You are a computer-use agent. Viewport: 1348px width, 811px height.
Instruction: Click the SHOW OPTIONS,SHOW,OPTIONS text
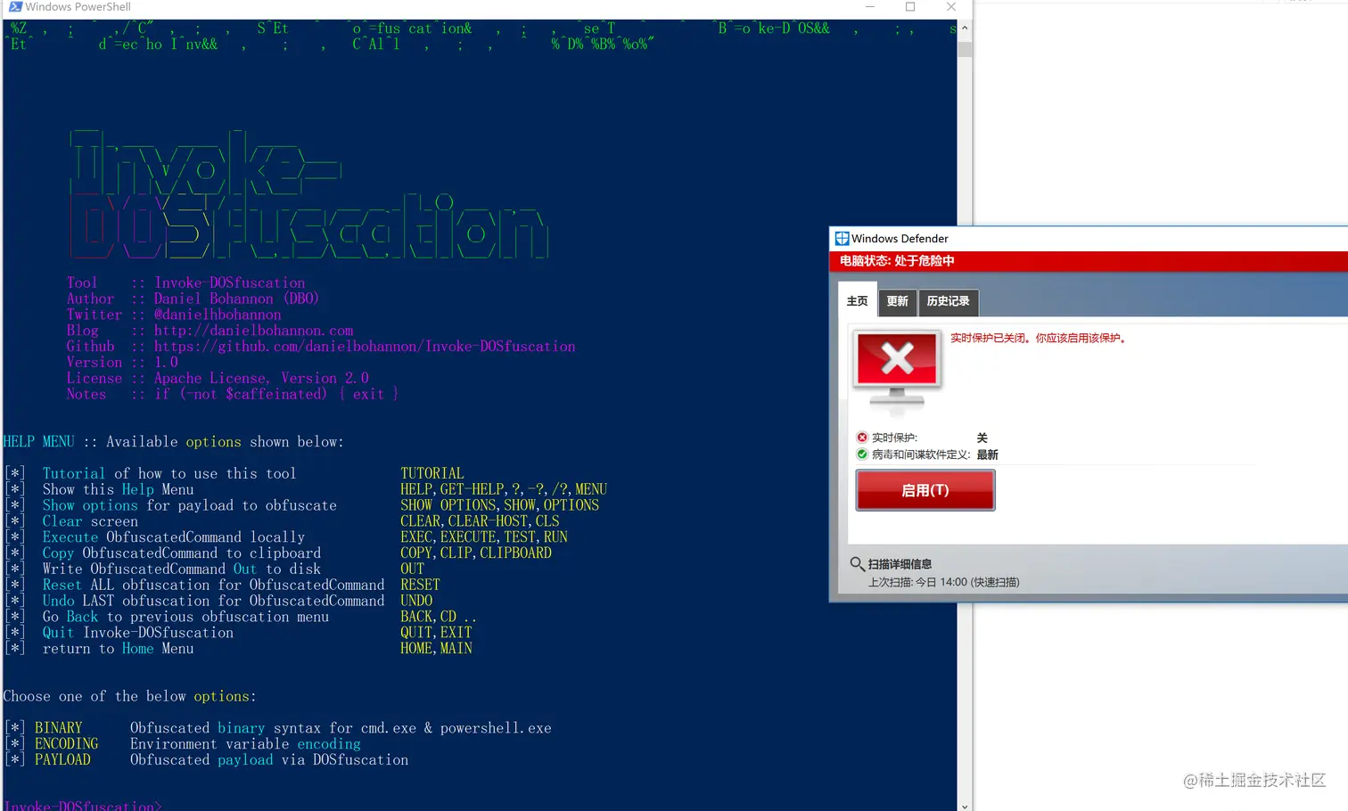[500, 505]
